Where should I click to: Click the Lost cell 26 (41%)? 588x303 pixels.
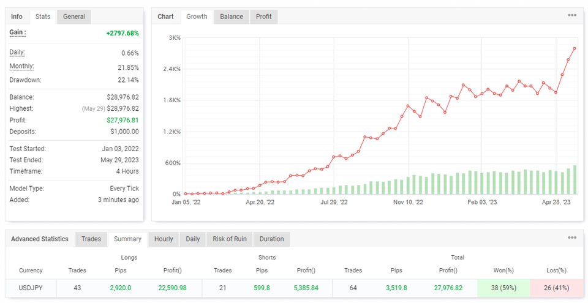click(557, 288)
